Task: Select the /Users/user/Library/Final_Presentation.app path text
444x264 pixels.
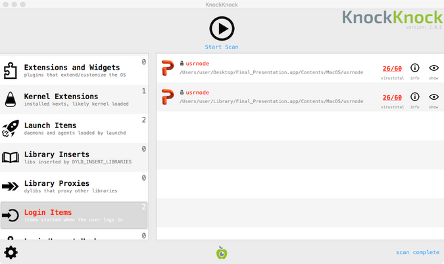Action: pos(271,101)
